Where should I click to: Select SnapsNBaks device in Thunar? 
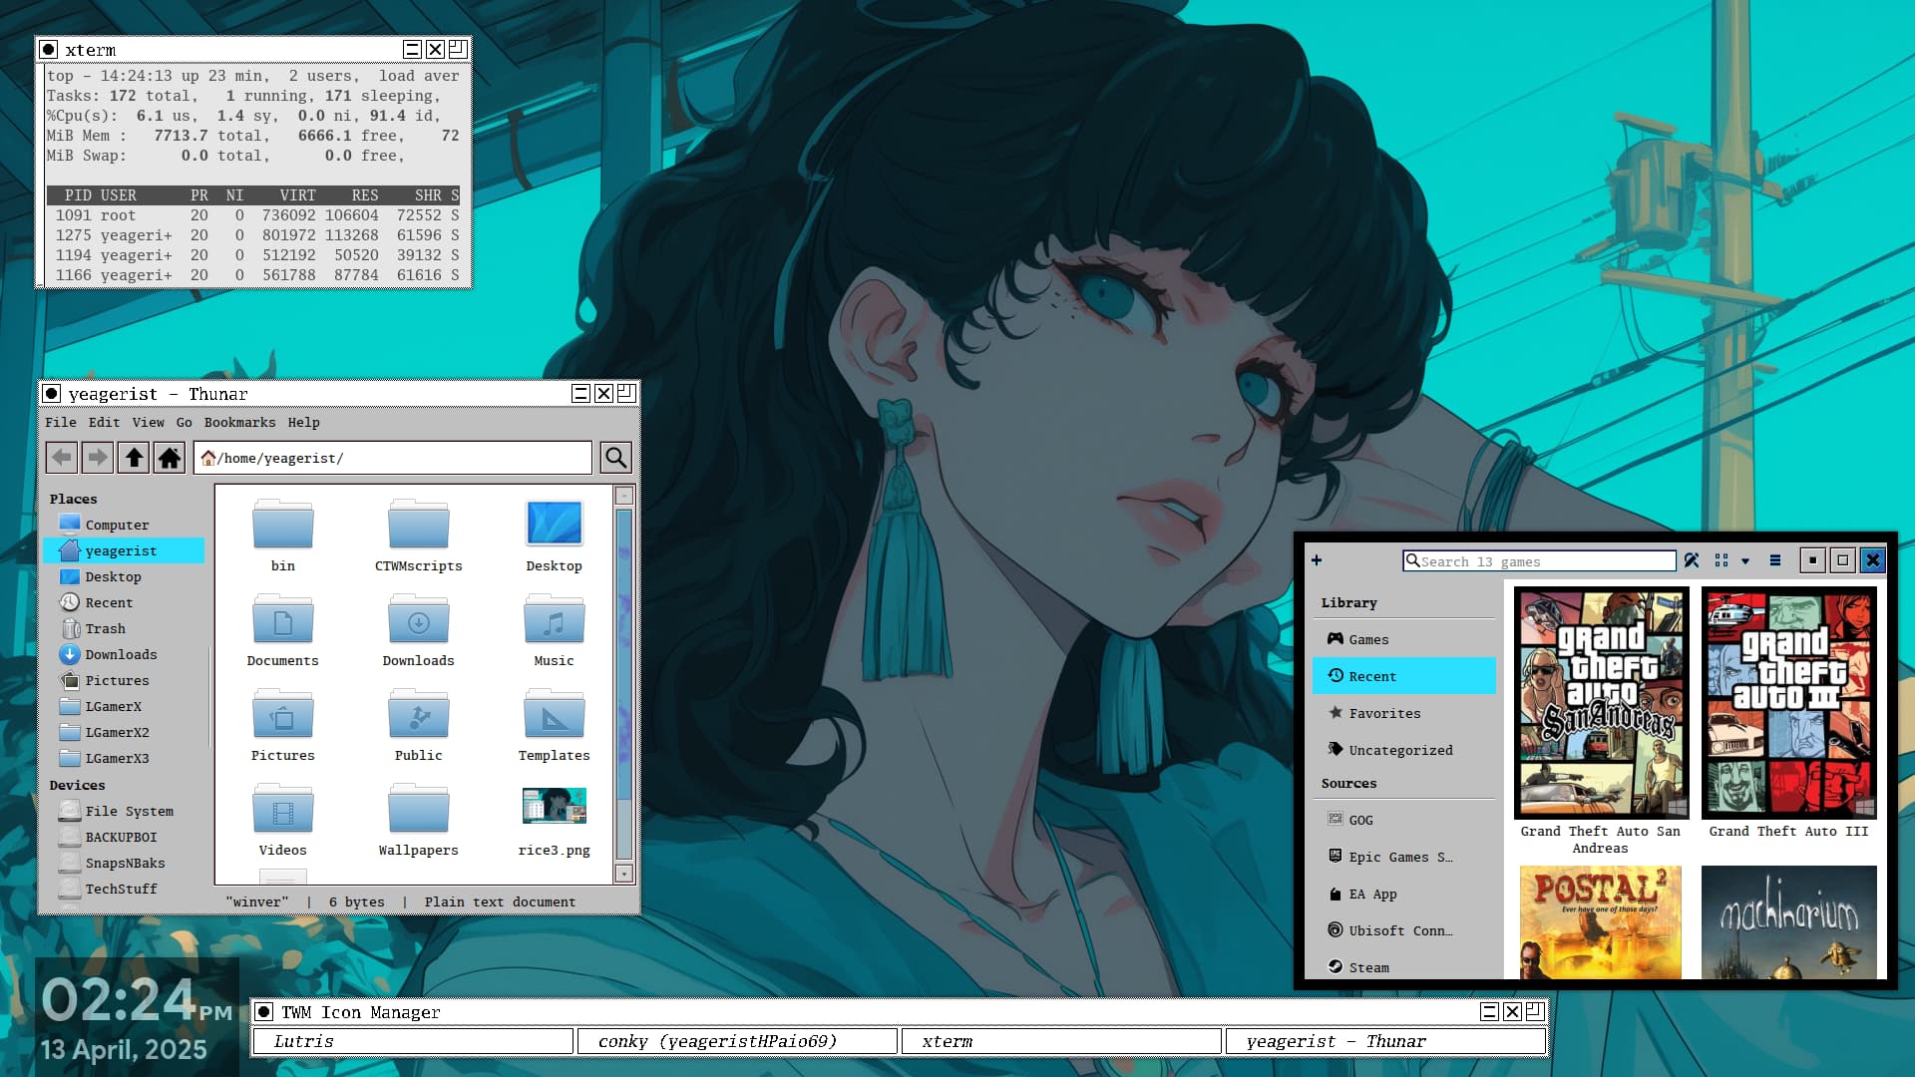pos(125,863)
